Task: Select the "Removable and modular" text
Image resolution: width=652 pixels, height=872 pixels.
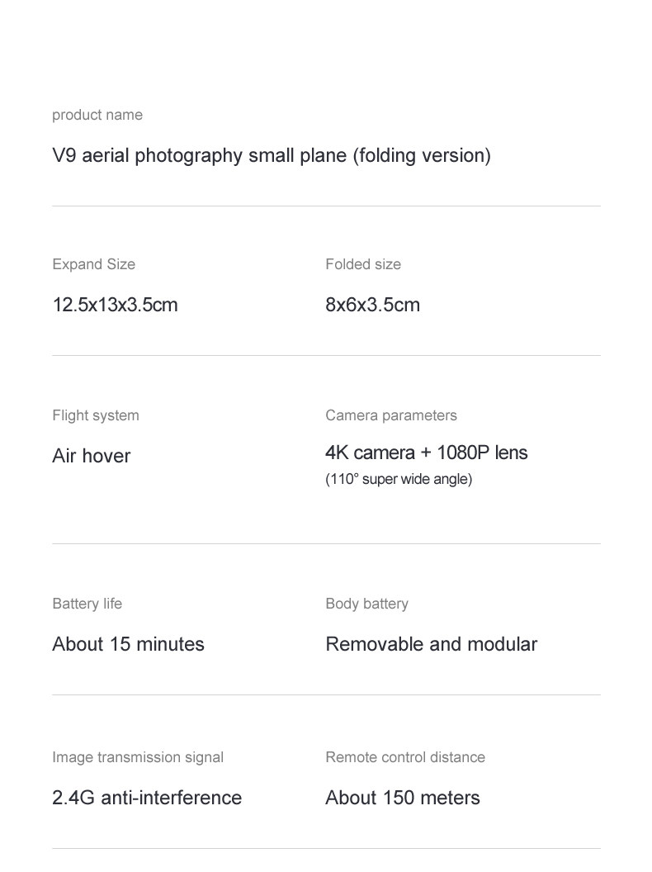Action: pos(431,644)
